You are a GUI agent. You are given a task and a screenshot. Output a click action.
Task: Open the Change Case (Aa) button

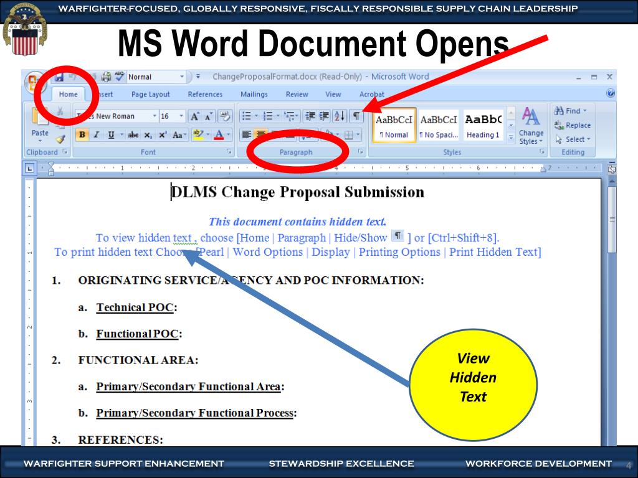(x=178, y=135)
